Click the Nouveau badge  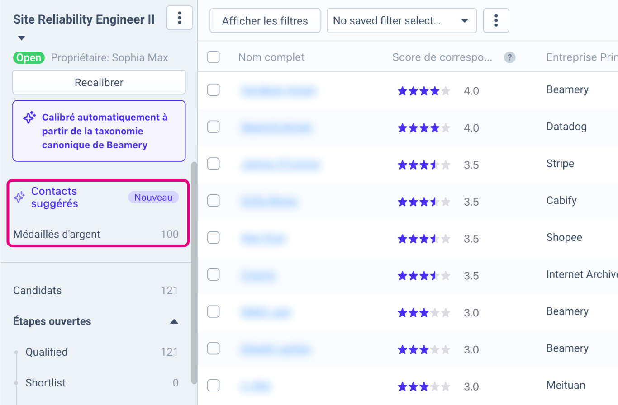point(153,198)
